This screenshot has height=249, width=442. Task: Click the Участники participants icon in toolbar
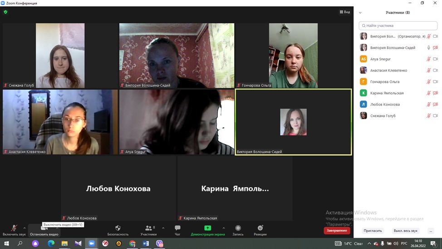pyautogui.click(x=148, y=228)
